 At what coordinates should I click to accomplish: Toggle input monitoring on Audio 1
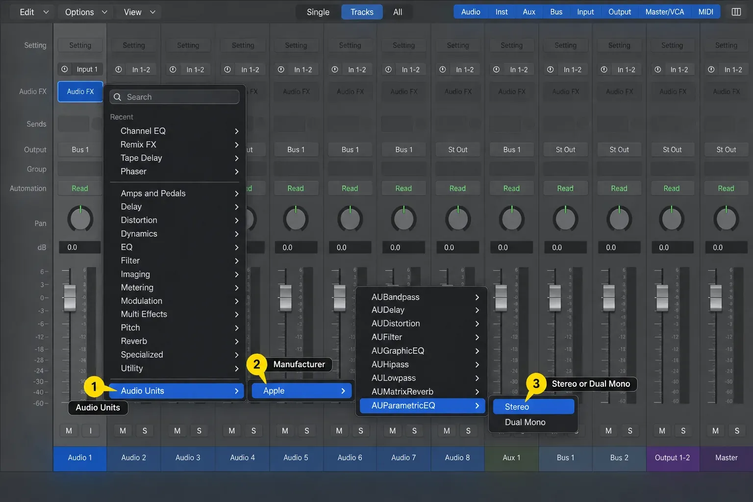click(x=91, y=430)
